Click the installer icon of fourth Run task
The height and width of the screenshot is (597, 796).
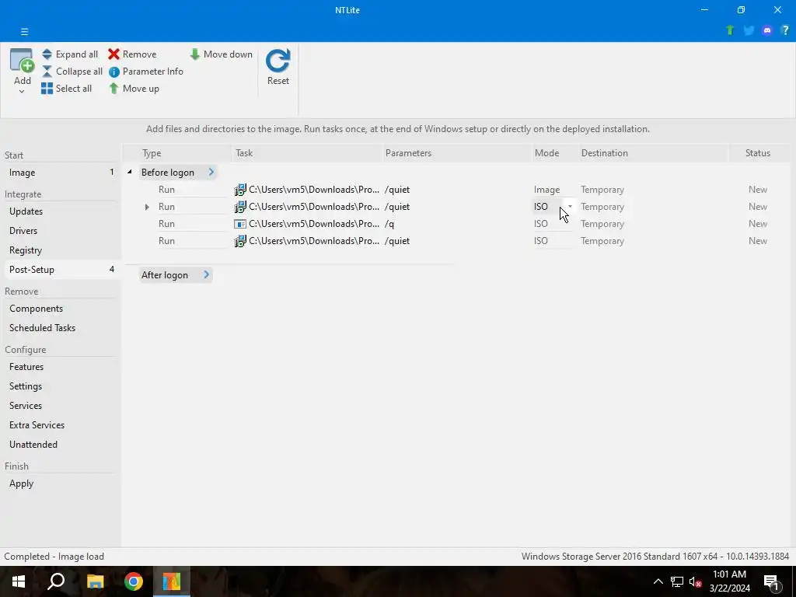(x=240, y=241)
